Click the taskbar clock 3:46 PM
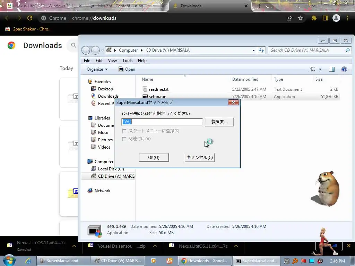This screenshot has width=355, height=266. tap(337, 261)
